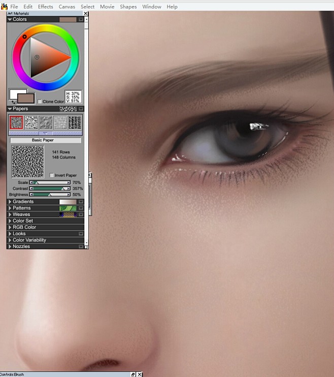
Task: Expand the Color Set section
Action: pos(10,221)
